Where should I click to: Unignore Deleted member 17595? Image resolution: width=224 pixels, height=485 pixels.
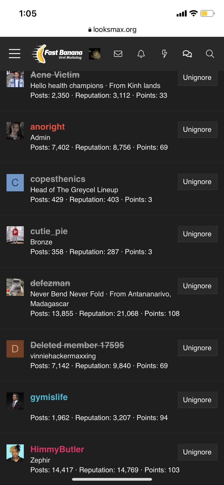(x=197, y=348)
